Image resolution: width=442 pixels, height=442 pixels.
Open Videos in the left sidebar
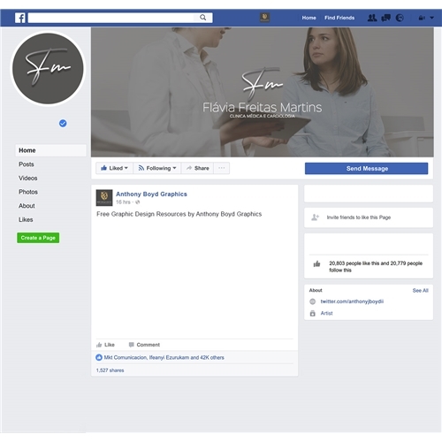(x=28, y=178)
